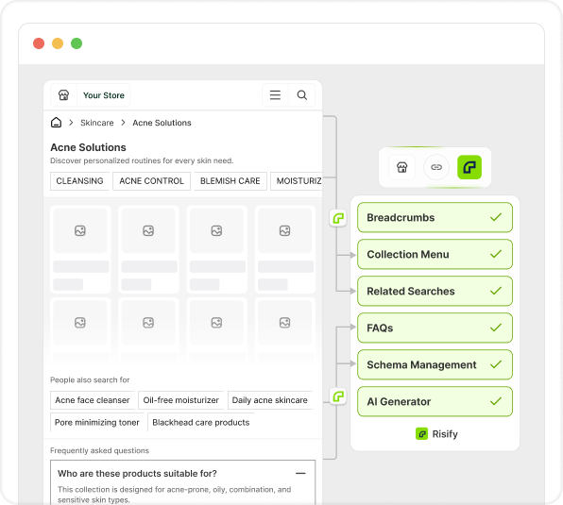
Task: Select the ACNE CONTROL collection tab
Action: [x=151, y=181]
